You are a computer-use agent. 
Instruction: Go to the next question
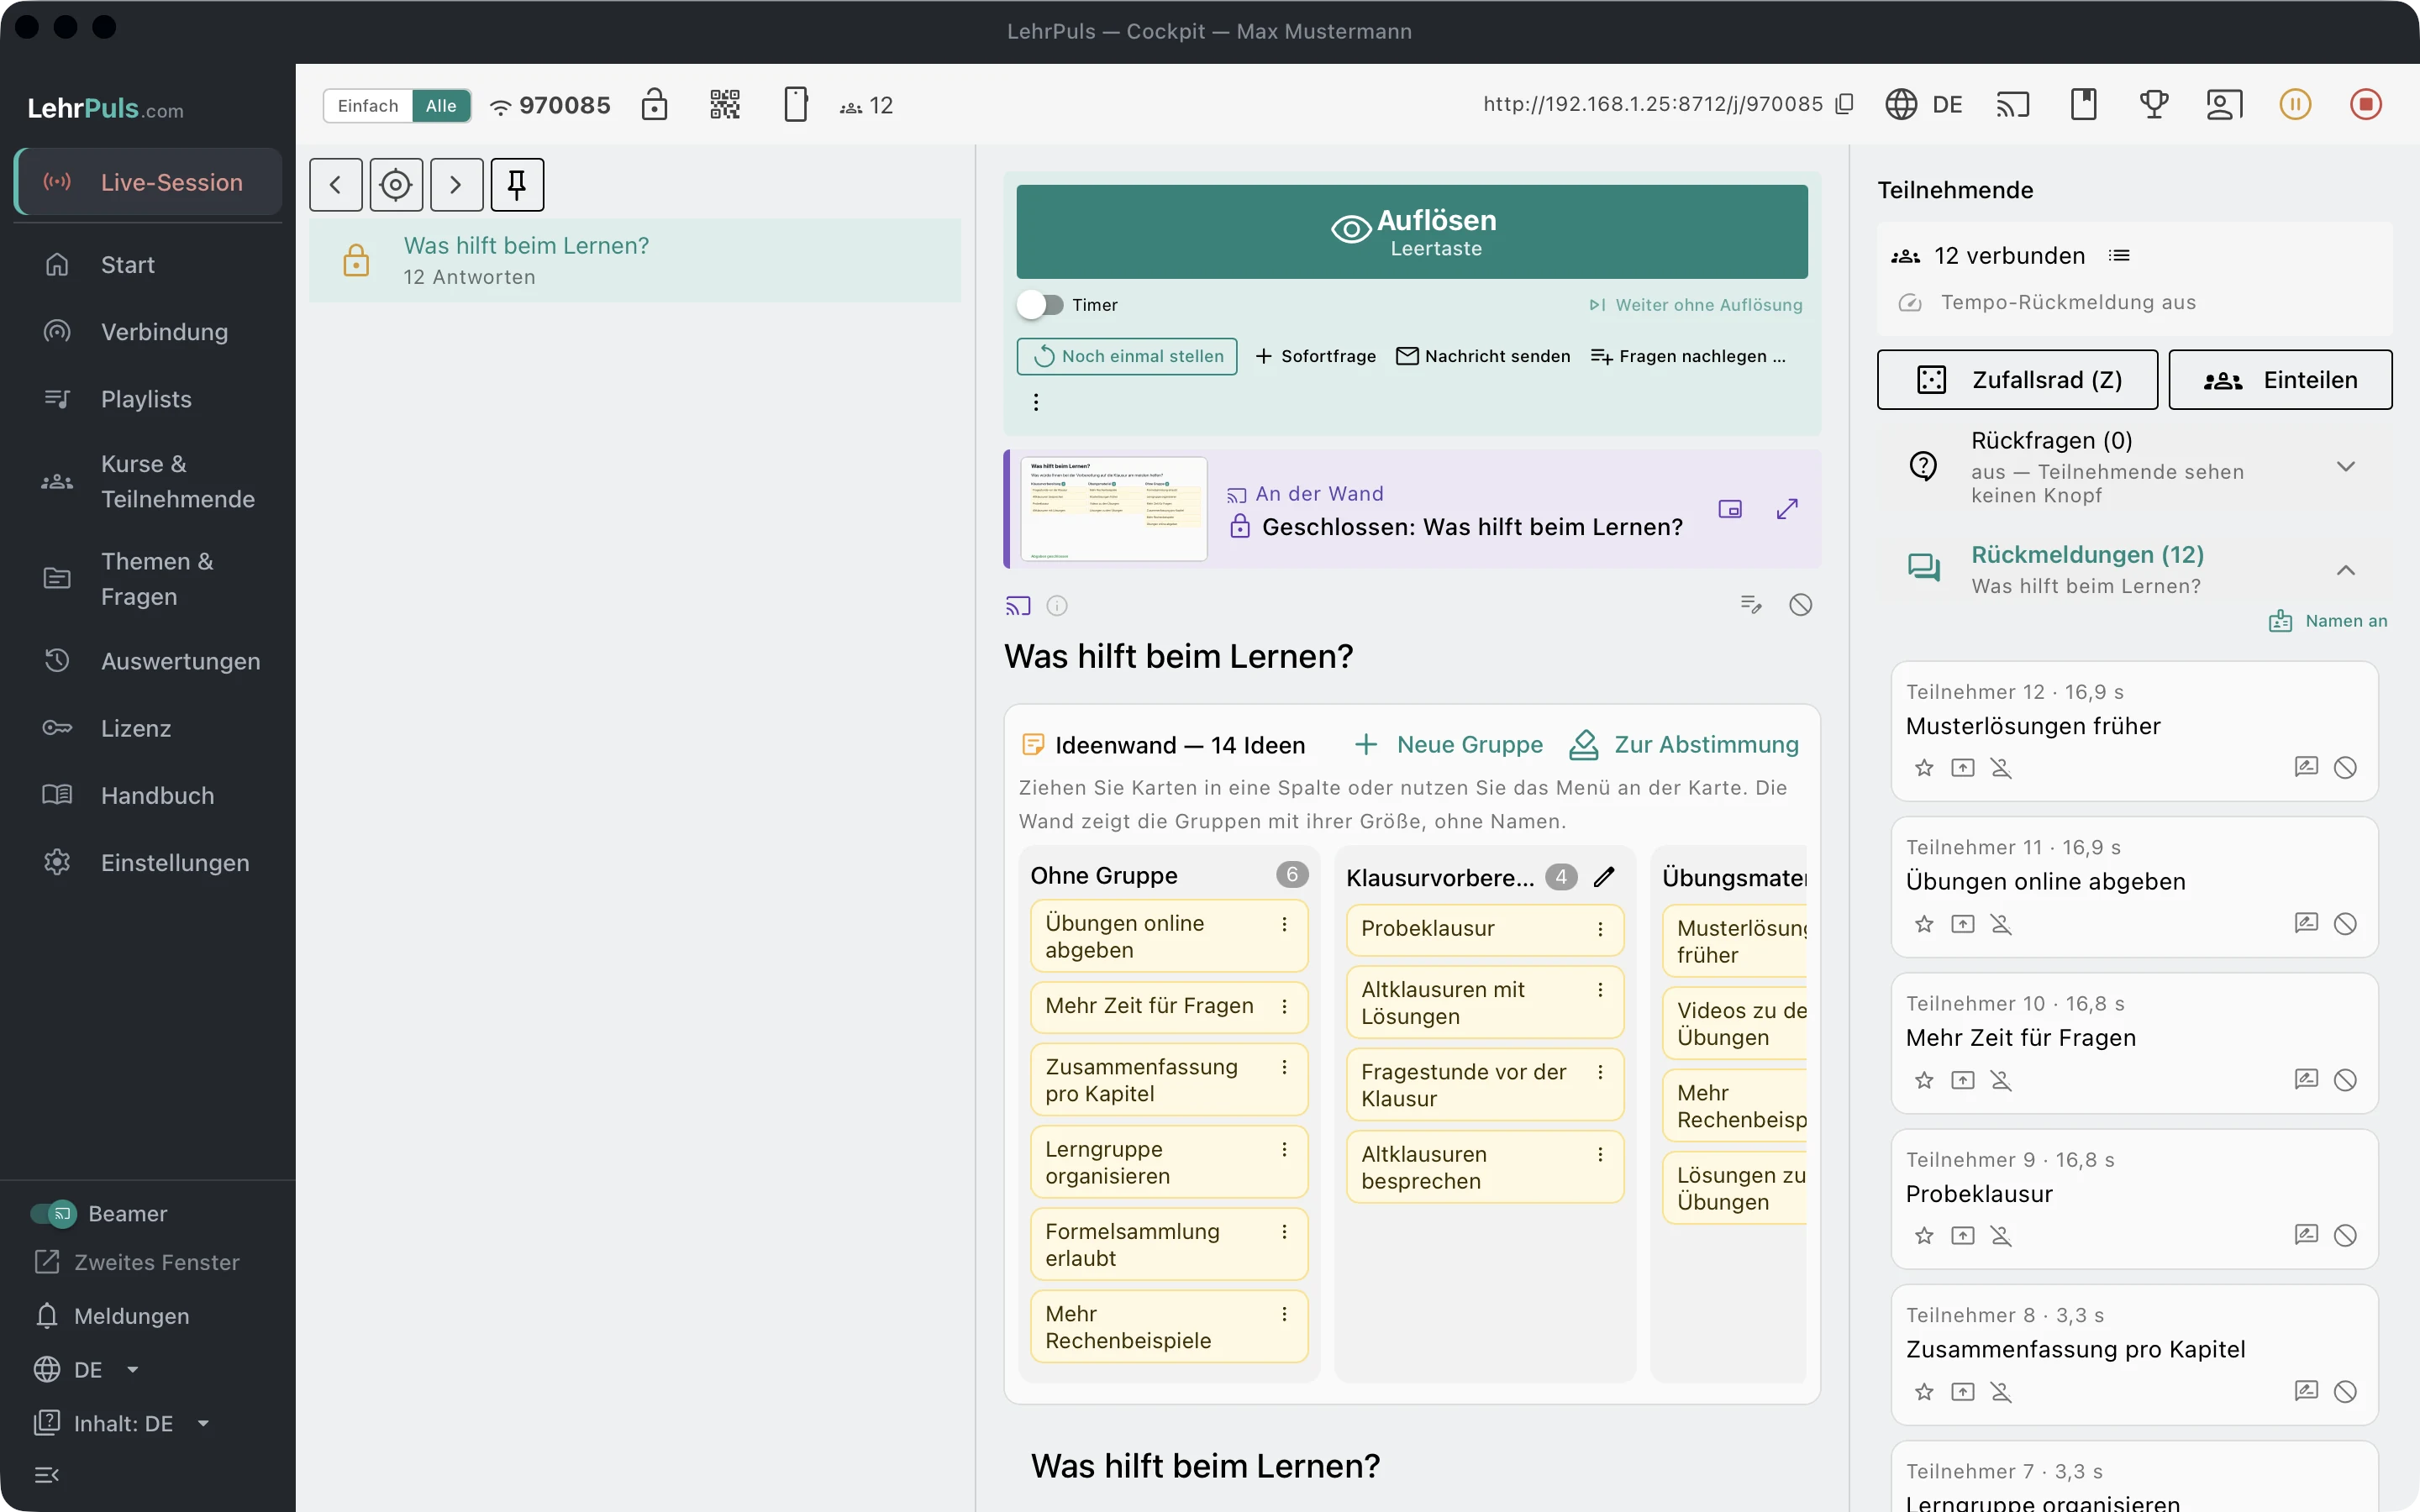[456, 185]
